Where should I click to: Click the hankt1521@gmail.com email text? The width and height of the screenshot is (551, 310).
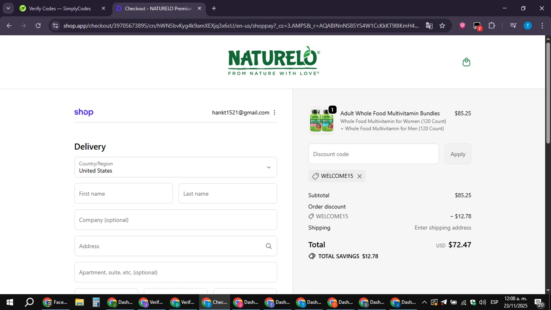tap(241, 113)
